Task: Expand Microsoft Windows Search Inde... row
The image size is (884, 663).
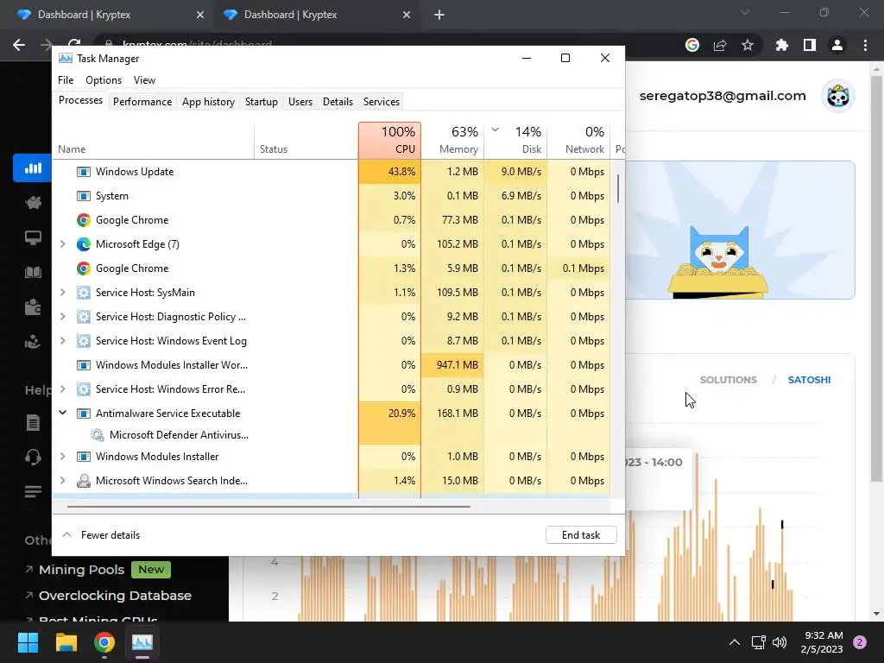Action: pos(62,481)
